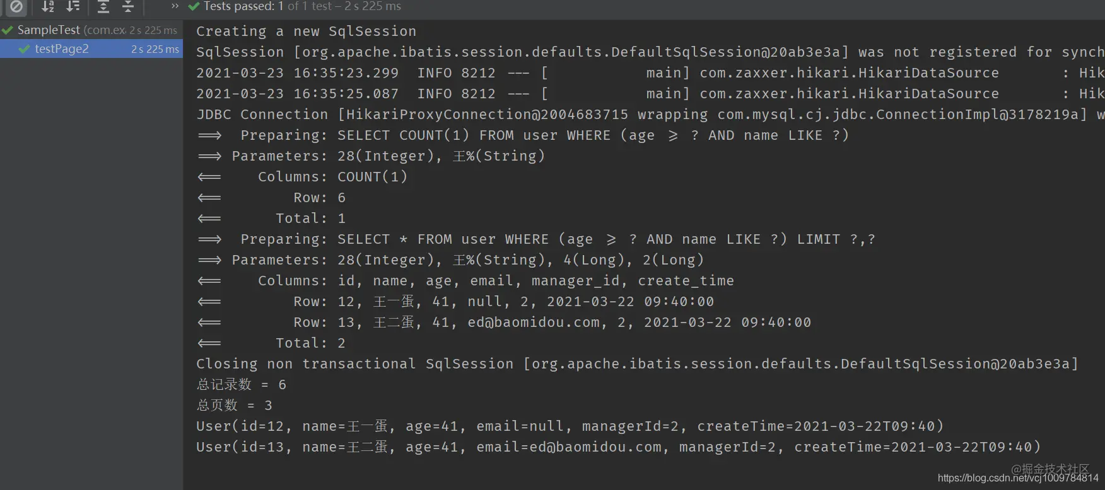
Task: Click the 总记录数 = 6 output line
Action: pos(241,385)
